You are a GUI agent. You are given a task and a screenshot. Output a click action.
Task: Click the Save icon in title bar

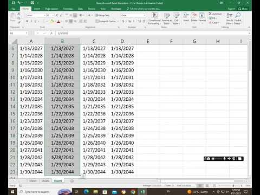pyautogui.click(x=14, y=3)
